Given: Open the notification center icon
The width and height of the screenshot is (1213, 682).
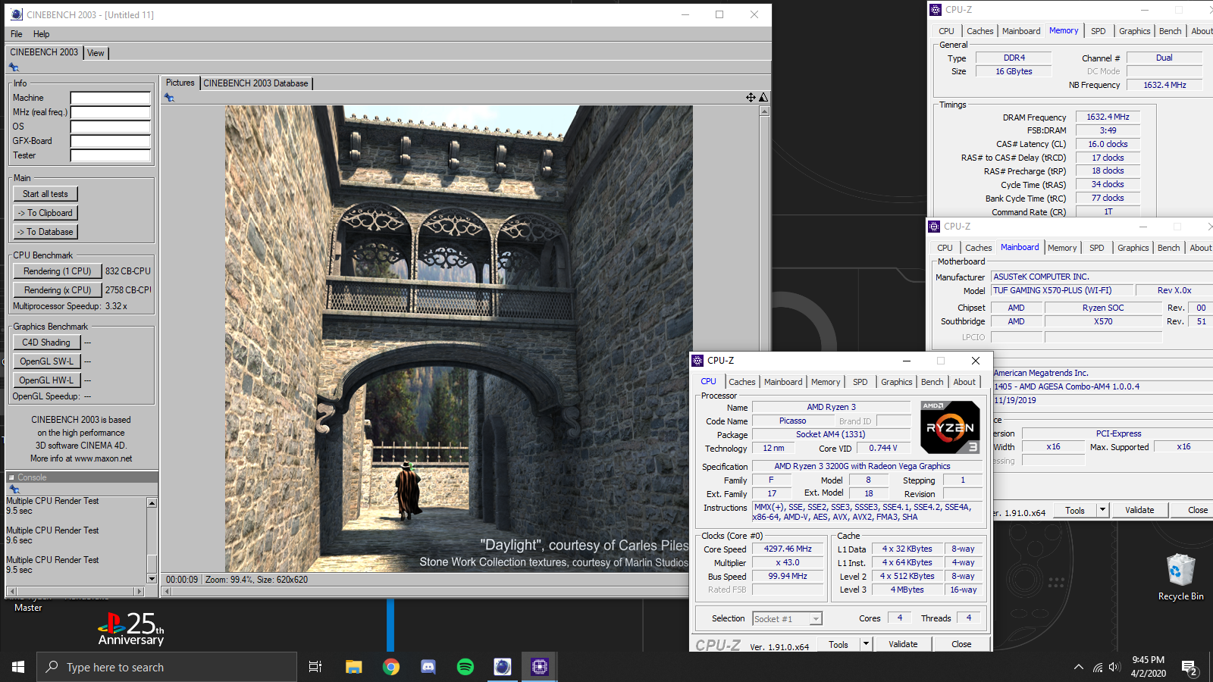Looking at the screenshot, I should tap(1189, 668).
